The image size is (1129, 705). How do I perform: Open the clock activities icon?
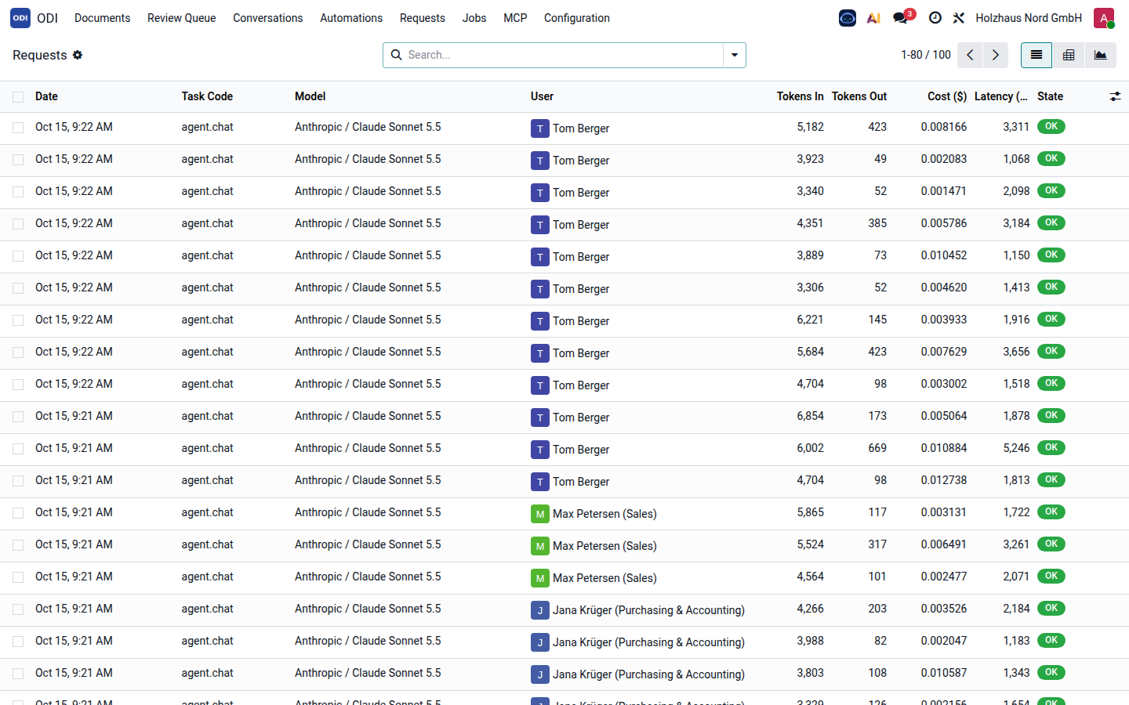click(935, 18)
